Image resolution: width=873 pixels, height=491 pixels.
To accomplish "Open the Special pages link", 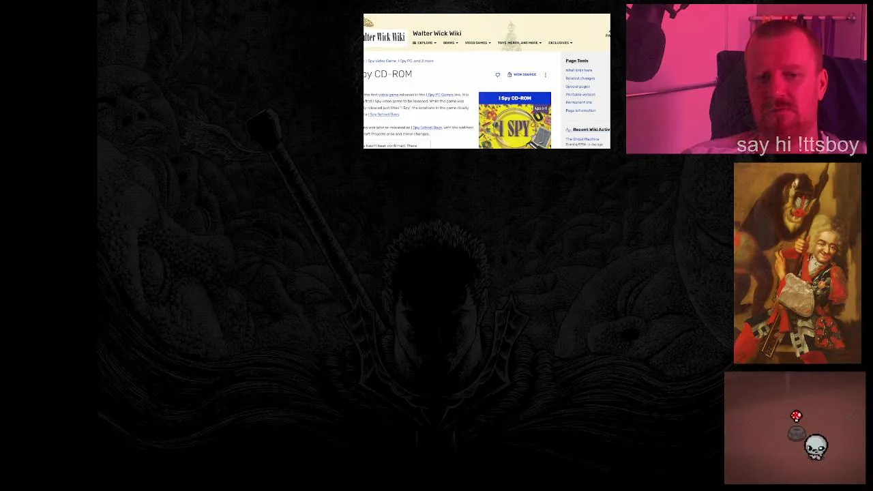I will click(x=578, y=87).
